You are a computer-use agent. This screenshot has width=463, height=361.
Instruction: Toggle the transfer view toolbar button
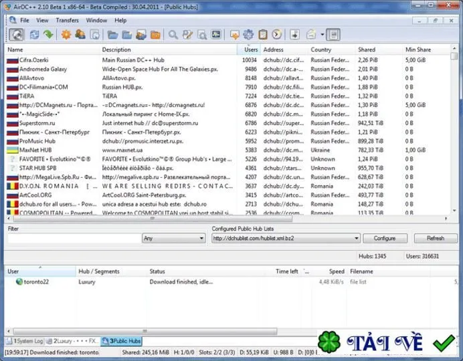point(334,35)
